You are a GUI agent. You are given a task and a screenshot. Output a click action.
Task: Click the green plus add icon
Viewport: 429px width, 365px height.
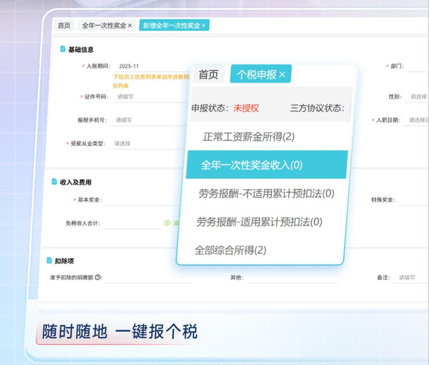pos(167,223)
